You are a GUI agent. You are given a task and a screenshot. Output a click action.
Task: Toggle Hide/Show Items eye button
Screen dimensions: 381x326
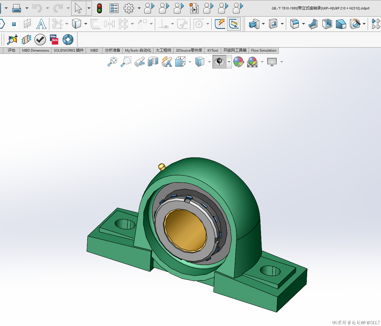pyautogui.click(x=219, y=62)
